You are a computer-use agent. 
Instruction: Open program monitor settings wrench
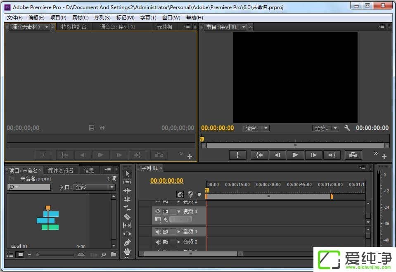(347, 128)
